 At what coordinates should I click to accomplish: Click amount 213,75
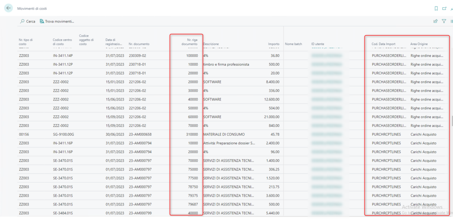[x=274, y=187]
